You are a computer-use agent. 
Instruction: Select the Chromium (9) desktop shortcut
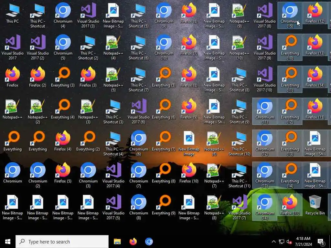(x=164, y=15)
